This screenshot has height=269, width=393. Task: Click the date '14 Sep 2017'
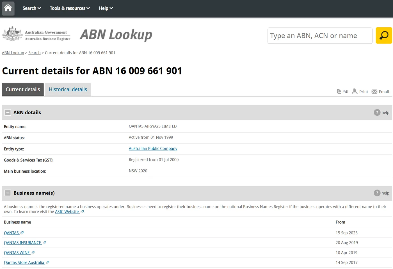(x=347, y=263)
